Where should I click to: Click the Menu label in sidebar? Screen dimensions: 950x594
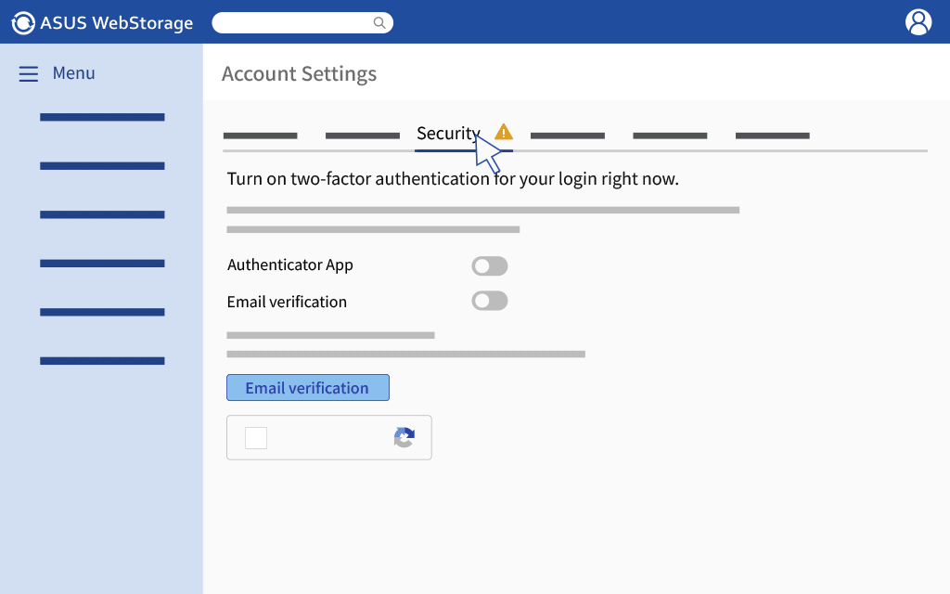pyautogui.click(x=74, y=73)
